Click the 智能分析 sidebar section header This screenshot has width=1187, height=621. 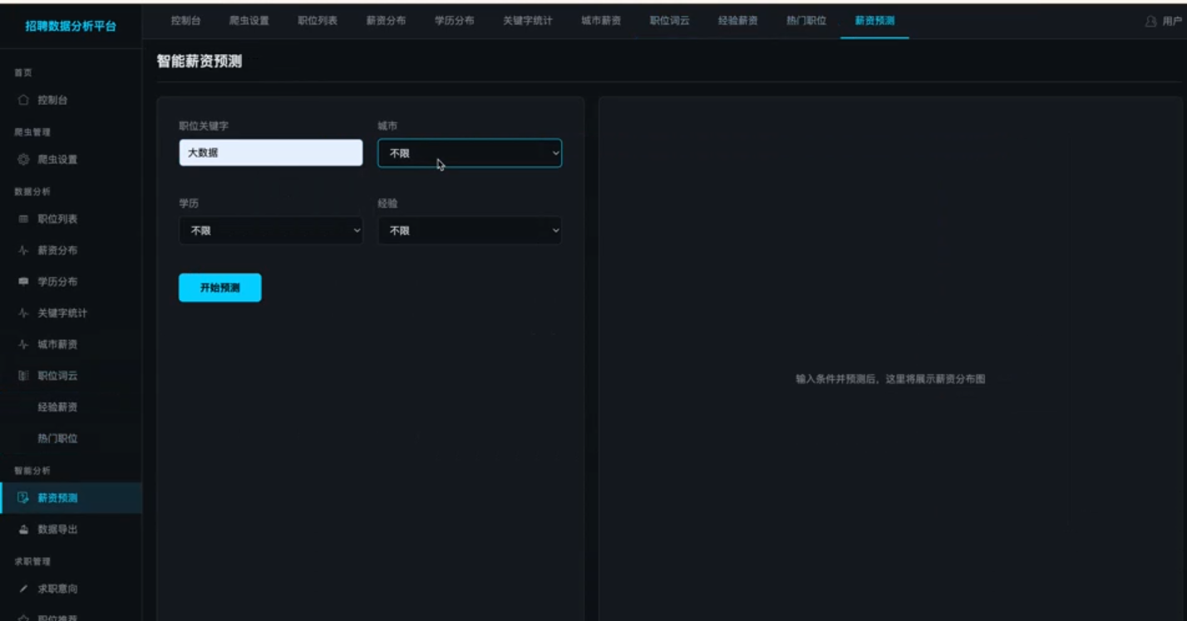32,471
